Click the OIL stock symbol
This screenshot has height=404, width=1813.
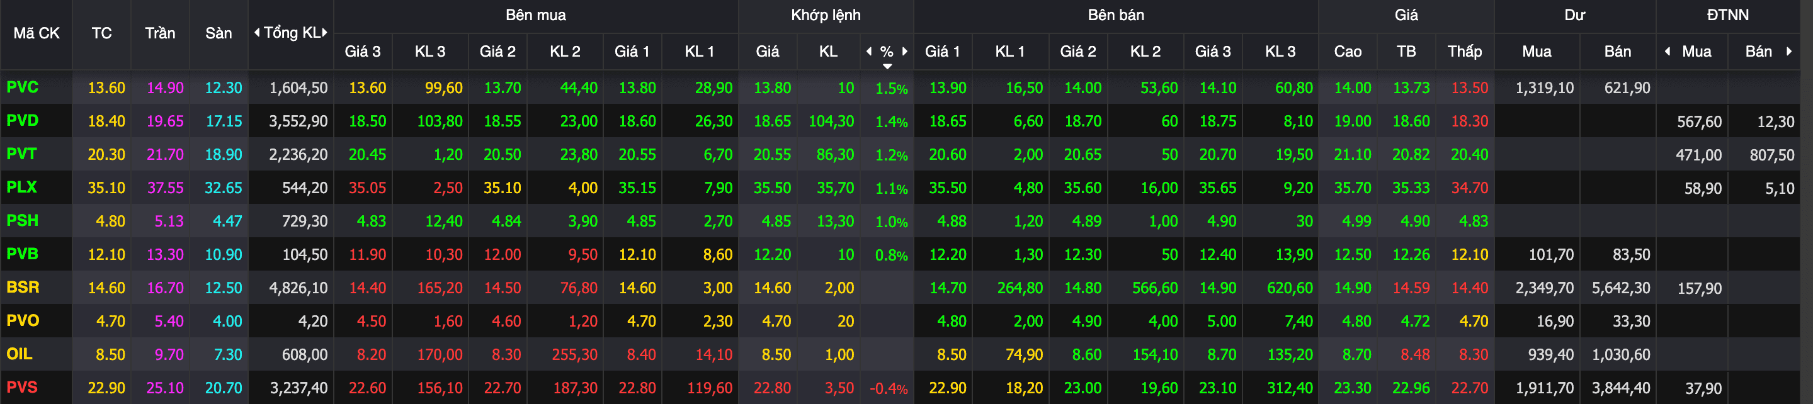(20, 354)
